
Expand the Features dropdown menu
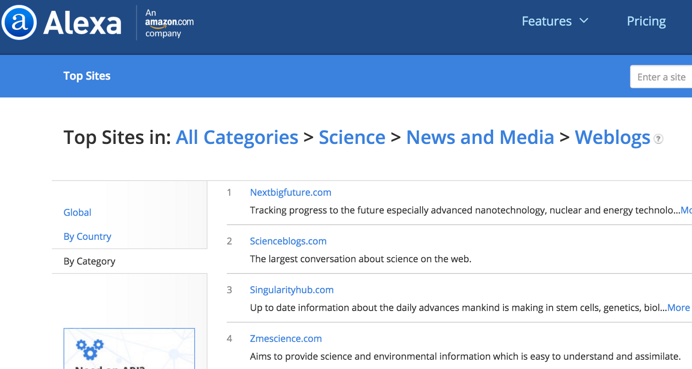tap(547, 21)
